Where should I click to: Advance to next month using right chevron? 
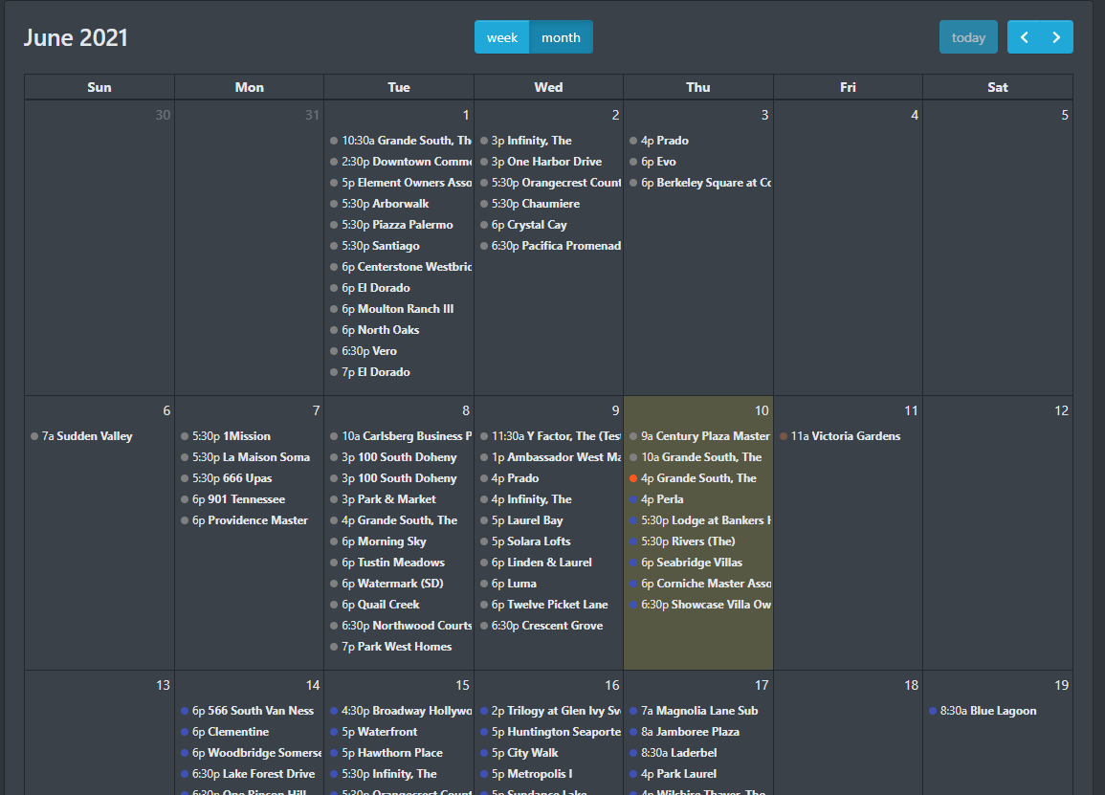1056,37
